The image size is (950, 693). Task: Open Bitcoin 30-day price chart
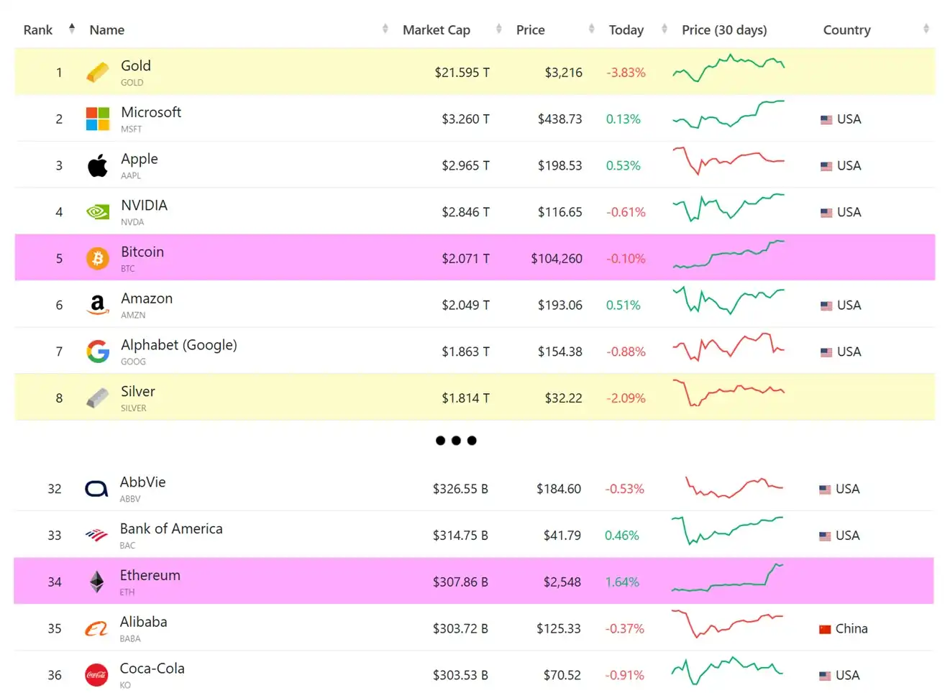(x=729, y=254)
